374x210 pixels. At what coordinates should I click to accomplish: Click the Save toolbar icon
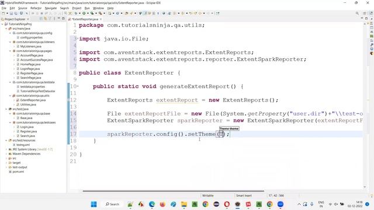[x=11, y=13]
